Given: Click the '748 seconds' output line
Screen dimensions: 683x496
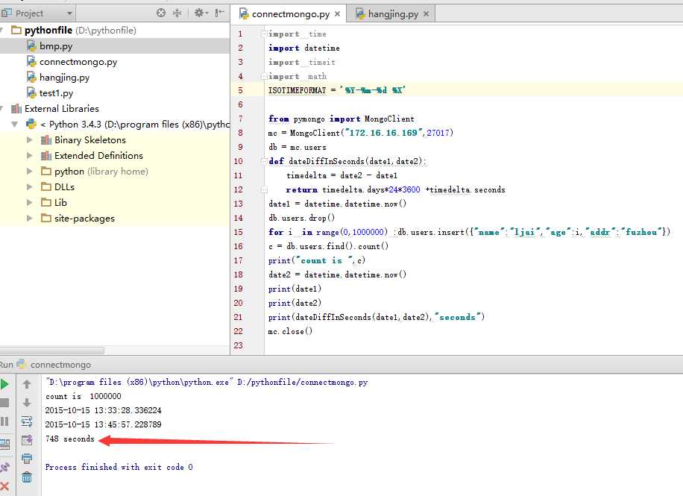Looking at the screenshot, I should click(69, 439).
